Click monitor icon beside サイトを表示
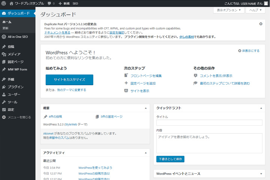Screen dimensions: 270x180 point(126,91)
